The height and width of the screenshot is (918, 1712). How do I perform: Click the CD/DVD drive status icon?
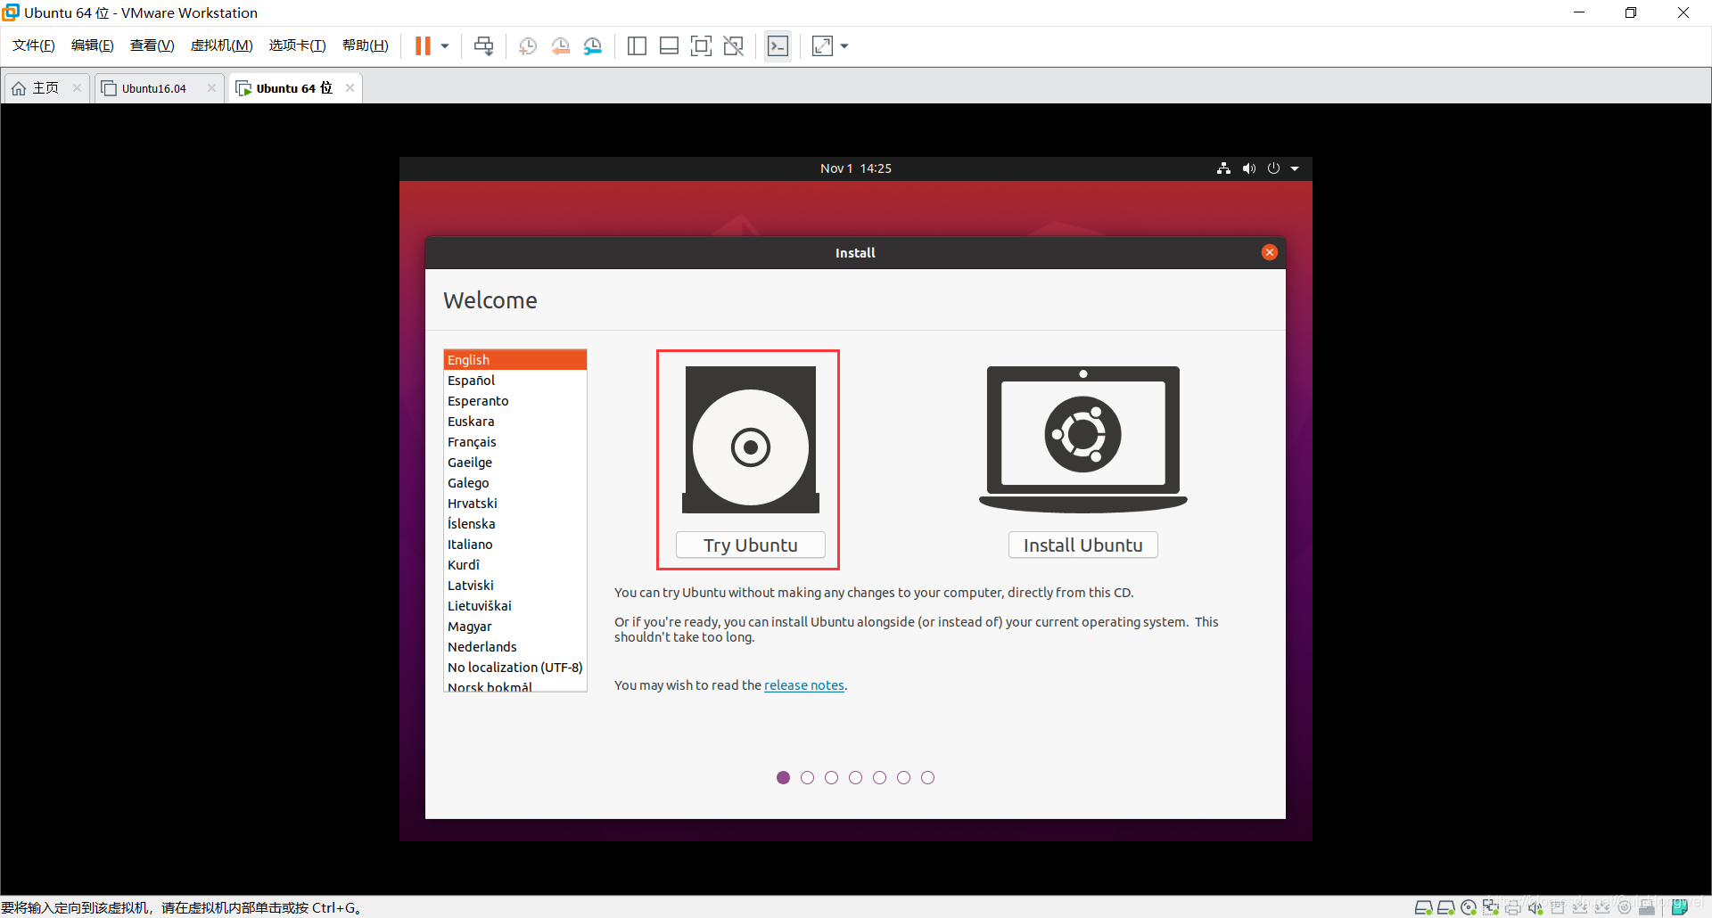click(1469, 907)
